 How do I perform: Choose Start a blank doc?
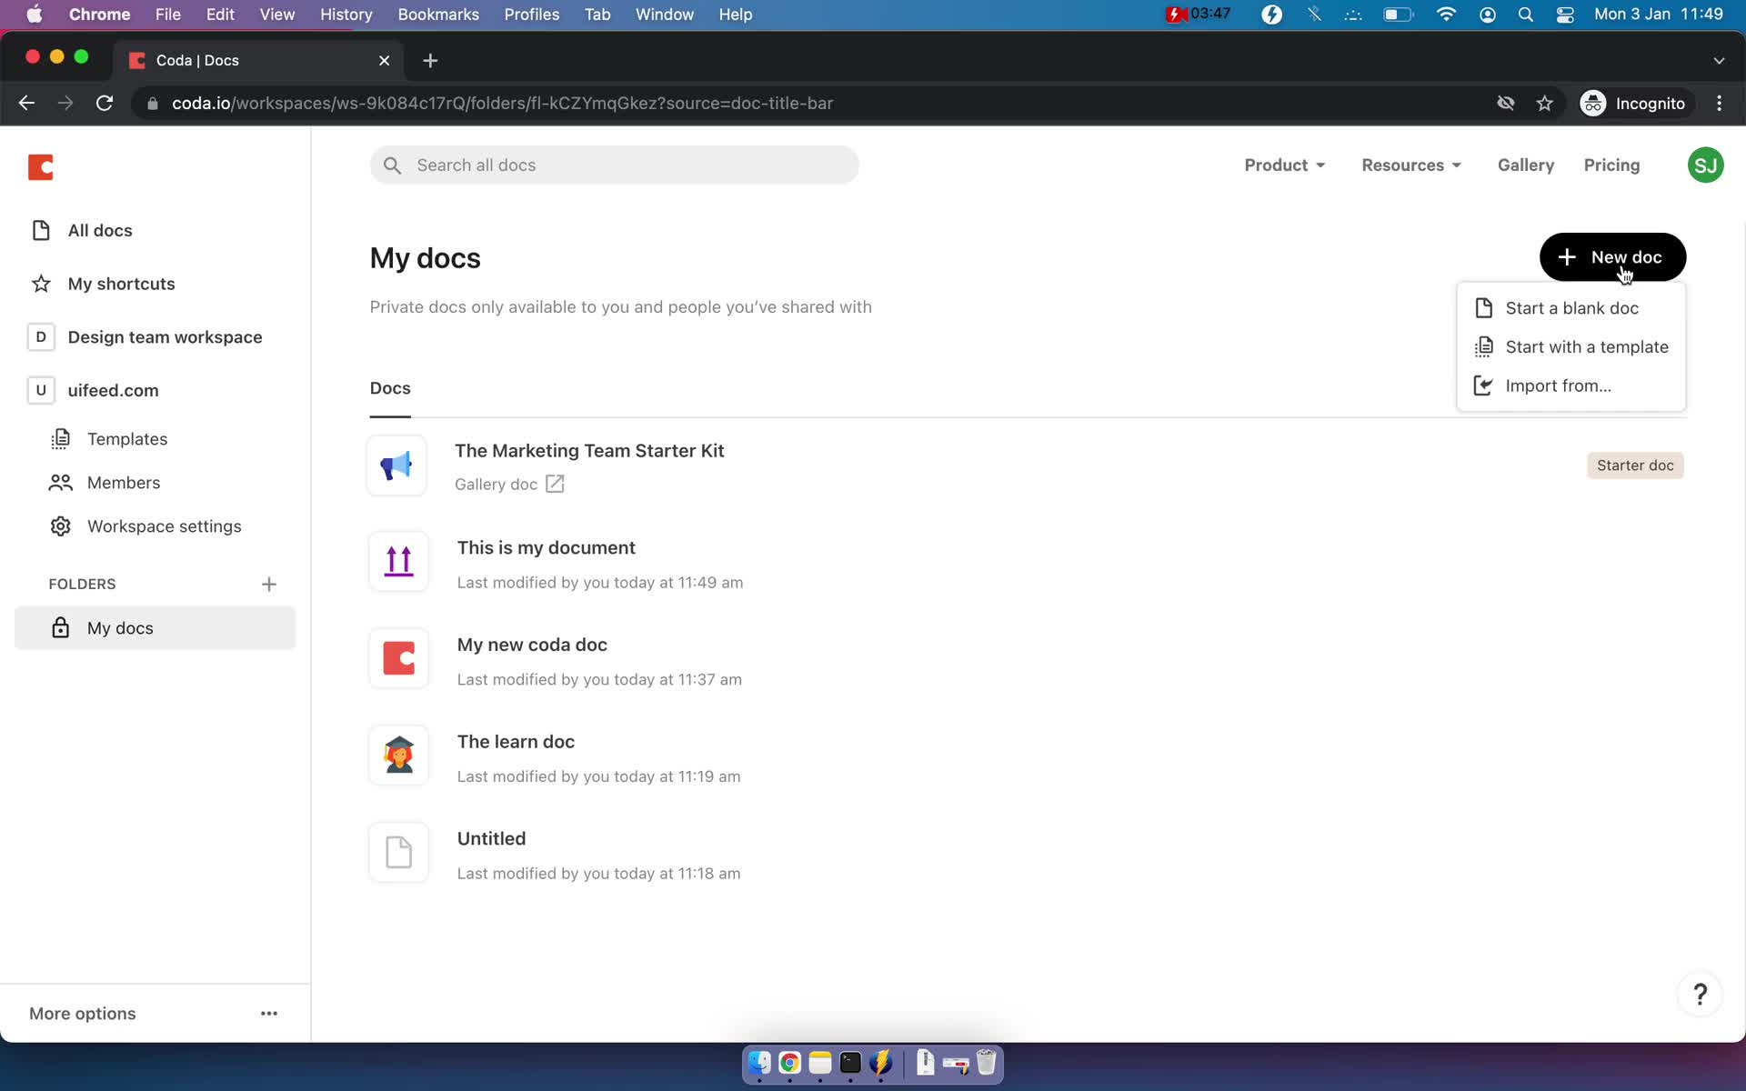click(1570, 308)
